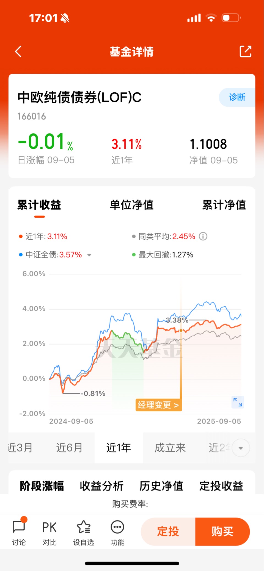Viewport: 264px width, 571px height.
Task: Open 经理变更 manager change details
Action: [x=158, y=405]
